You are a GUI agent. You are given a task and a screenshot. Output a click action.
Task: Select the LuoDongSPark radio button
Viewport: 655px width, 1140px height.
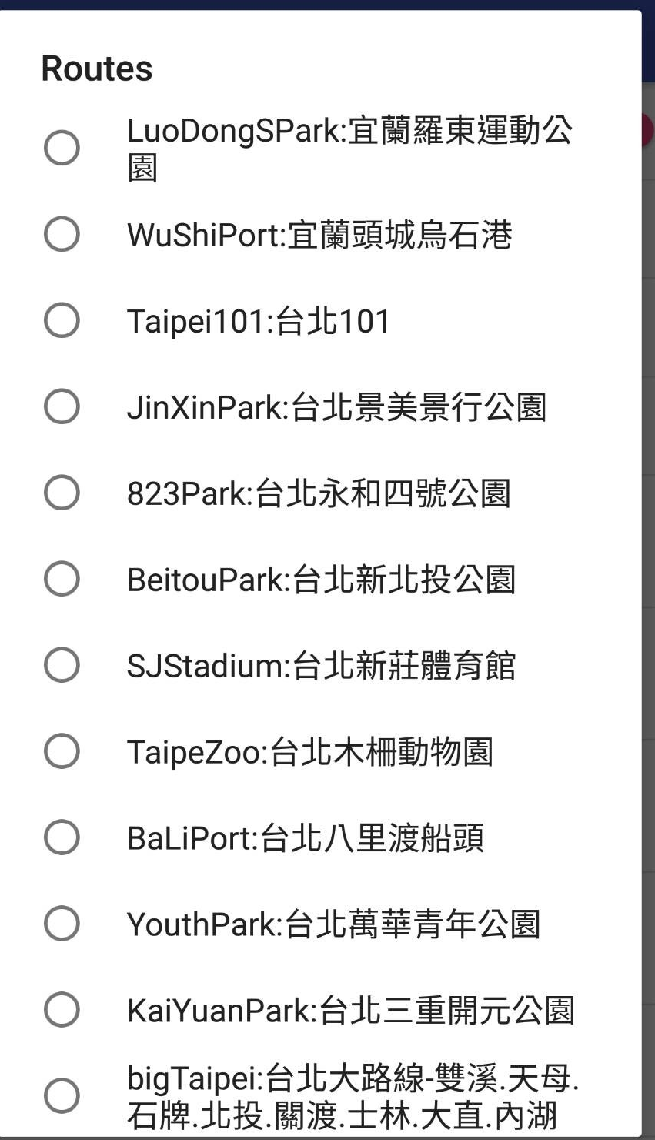62,148
